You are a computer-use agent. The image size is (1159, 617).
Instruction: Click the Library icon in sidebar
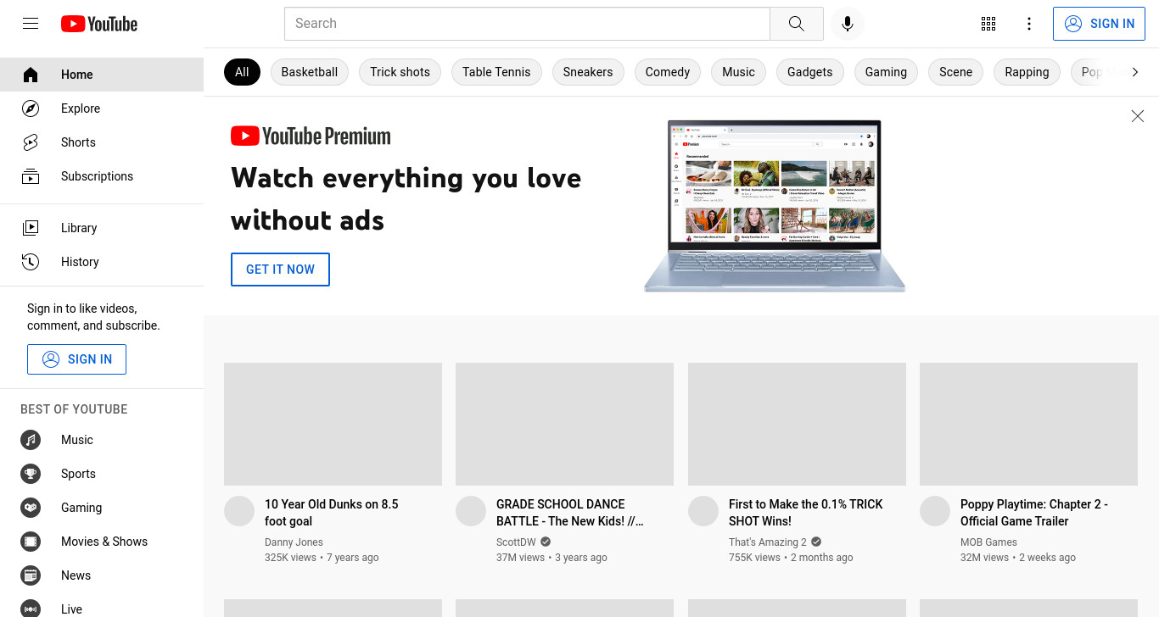31,228
